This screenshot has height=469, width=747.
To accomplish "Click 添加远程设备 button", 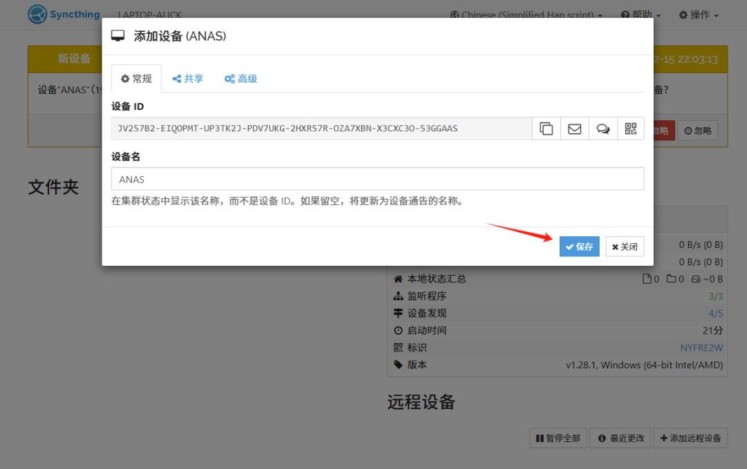I will pyautogui.click(x=691, y=438).
